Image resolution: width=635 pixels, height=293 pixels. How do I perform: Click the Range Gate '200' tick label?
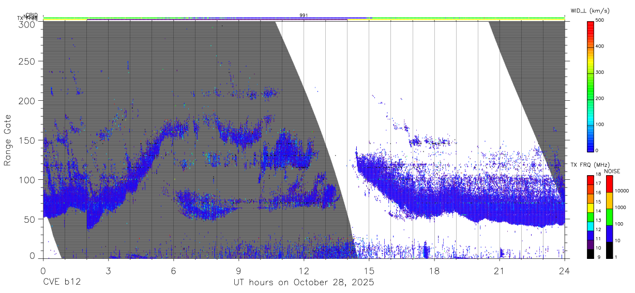tap(27, 101)
